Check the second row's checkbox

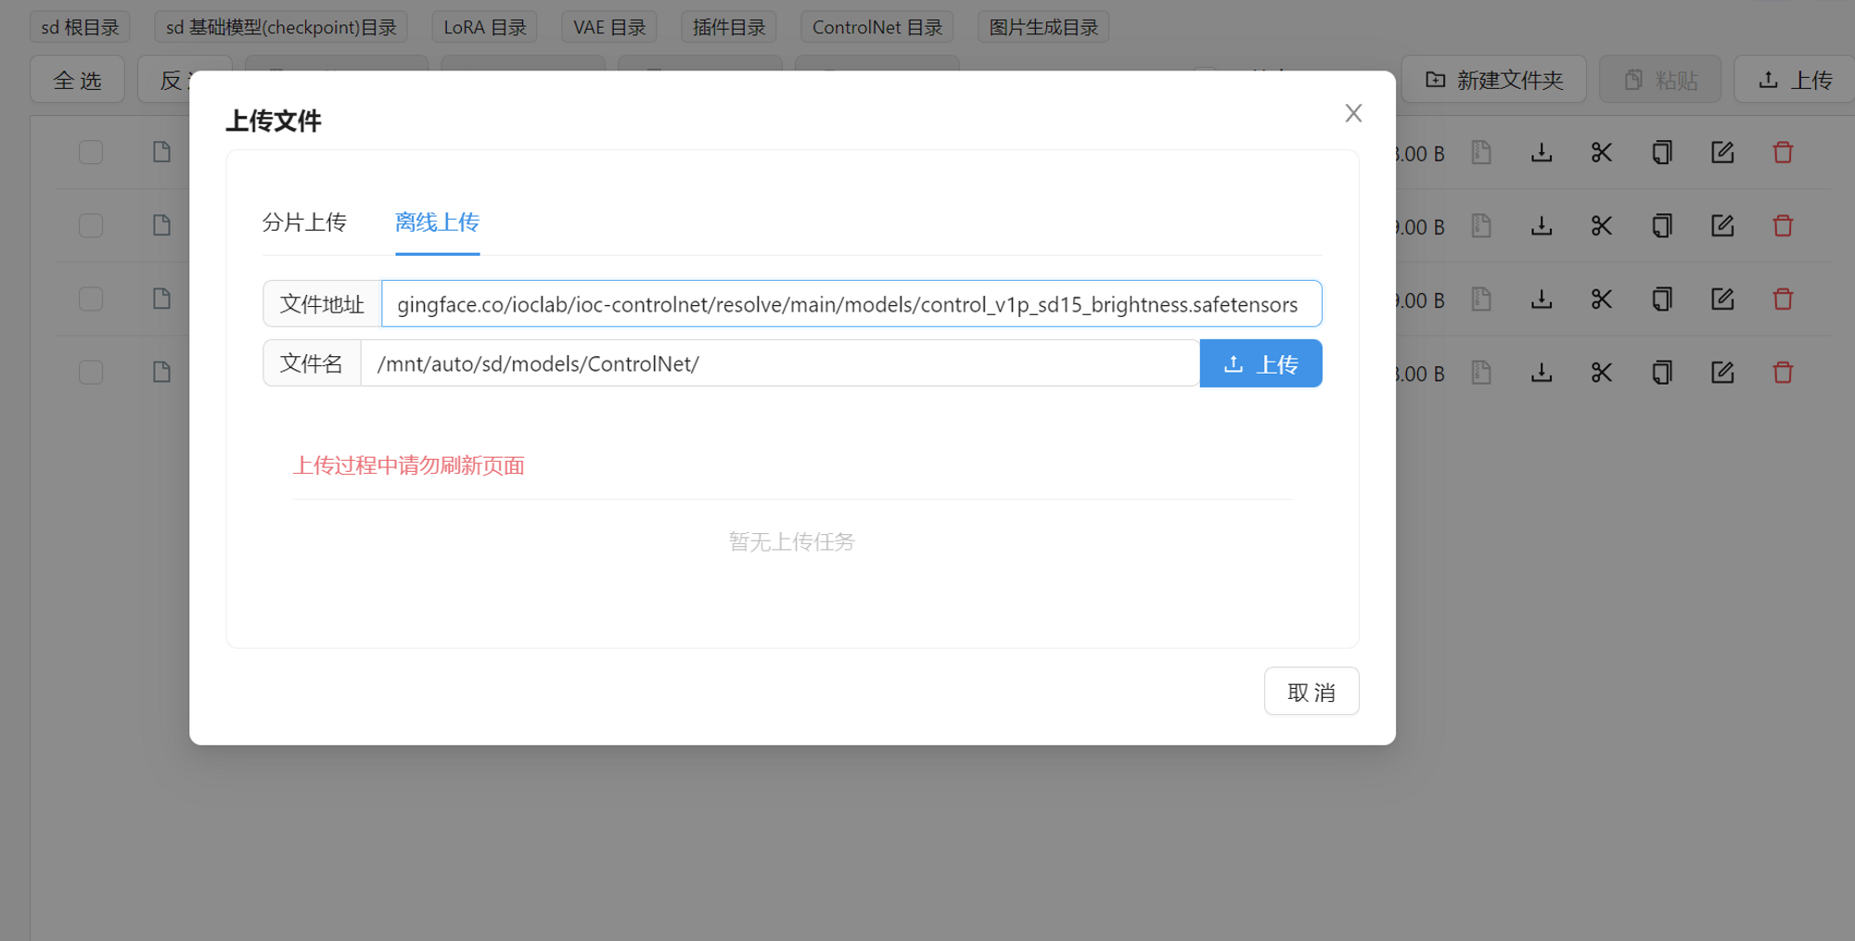[x=89, y=224]
